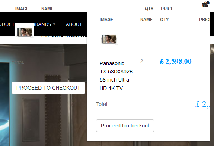Image resolution: width=214 pixels, height=146 pixels.
Task: Click the faded TOTAL label on left
Action: click(18, 63)
